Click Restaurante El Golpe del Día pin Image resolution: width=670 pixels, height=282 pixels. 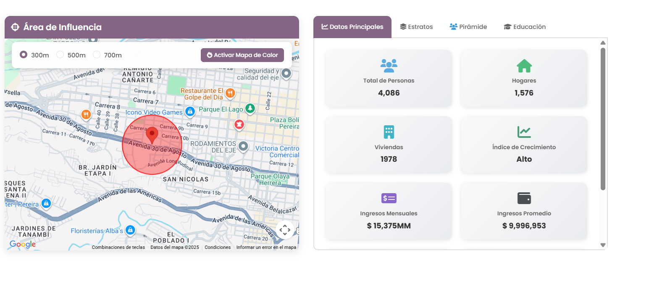pos(230,93)
